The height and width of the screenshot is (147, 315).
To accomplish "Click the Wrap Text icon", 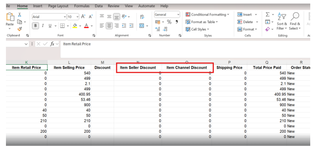I will [142, 17].
